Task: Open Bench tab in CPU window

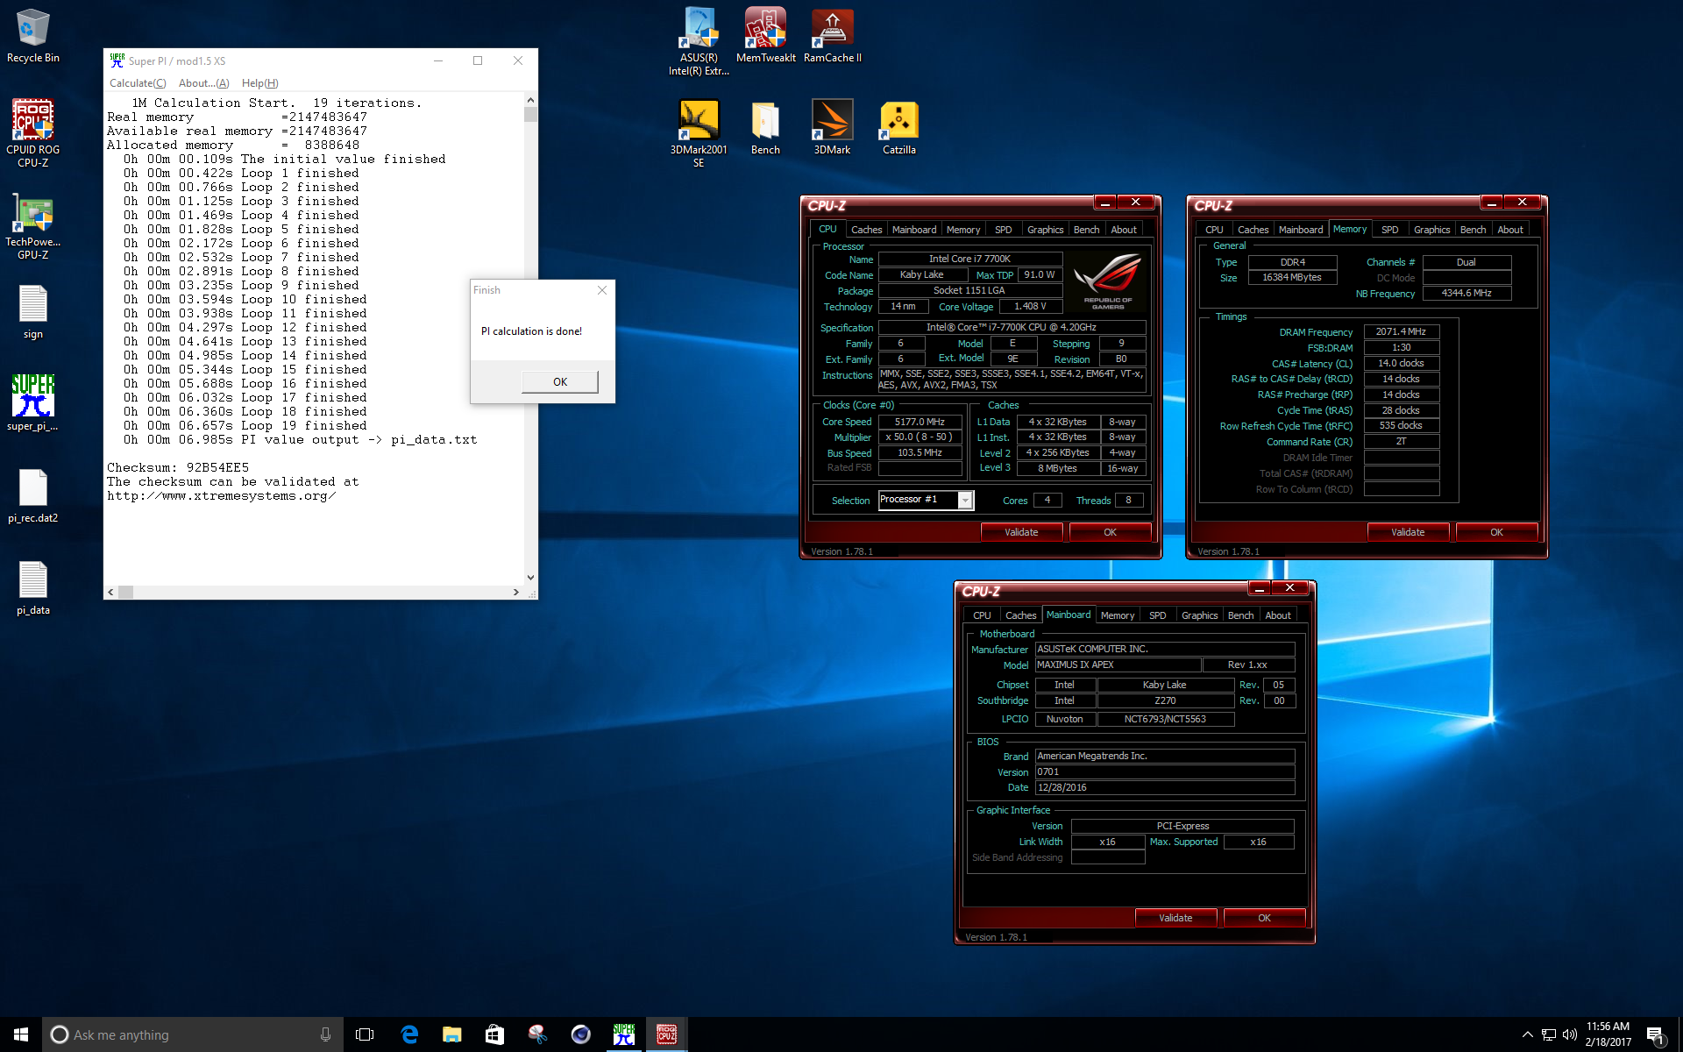Action: tap(1086, 230)
